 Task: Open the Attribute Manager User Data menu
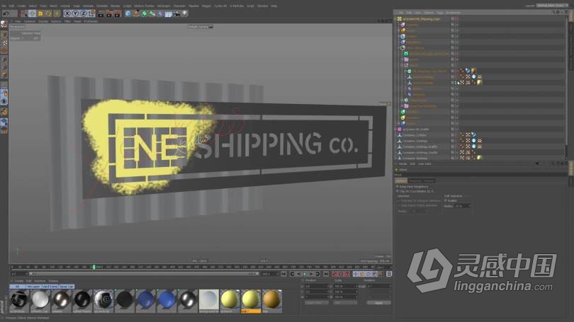(x=424, y=163)
